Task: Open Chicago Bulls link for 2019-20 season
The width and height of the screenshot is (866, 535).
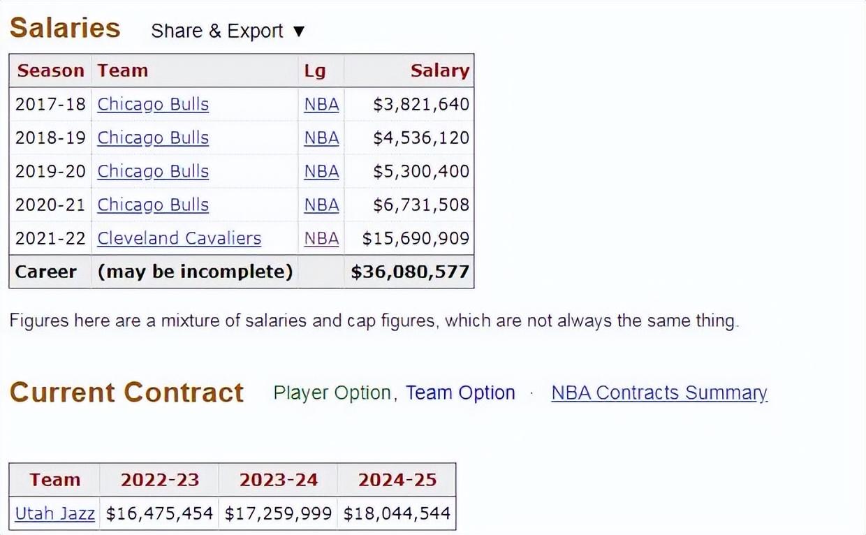Action: (153, 171)
